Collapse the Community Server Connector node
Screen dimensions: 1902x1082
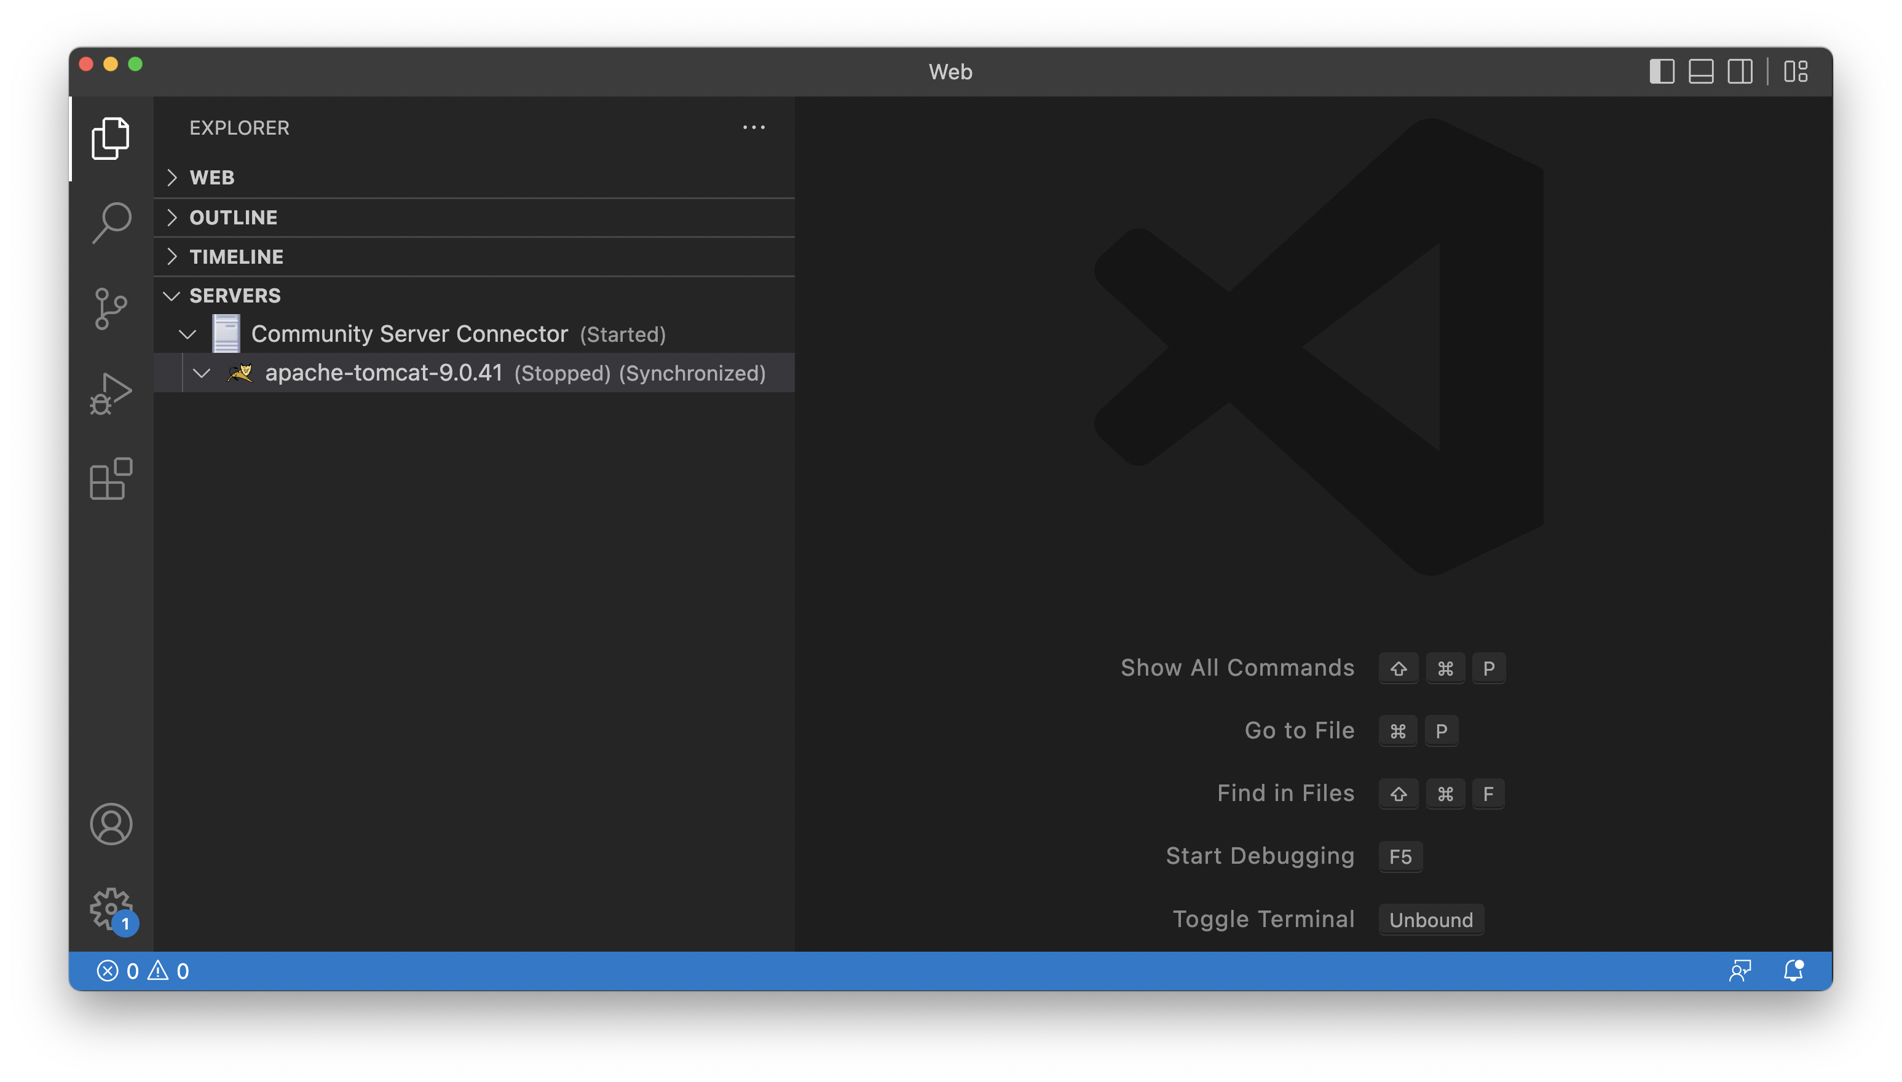point(187,334)
